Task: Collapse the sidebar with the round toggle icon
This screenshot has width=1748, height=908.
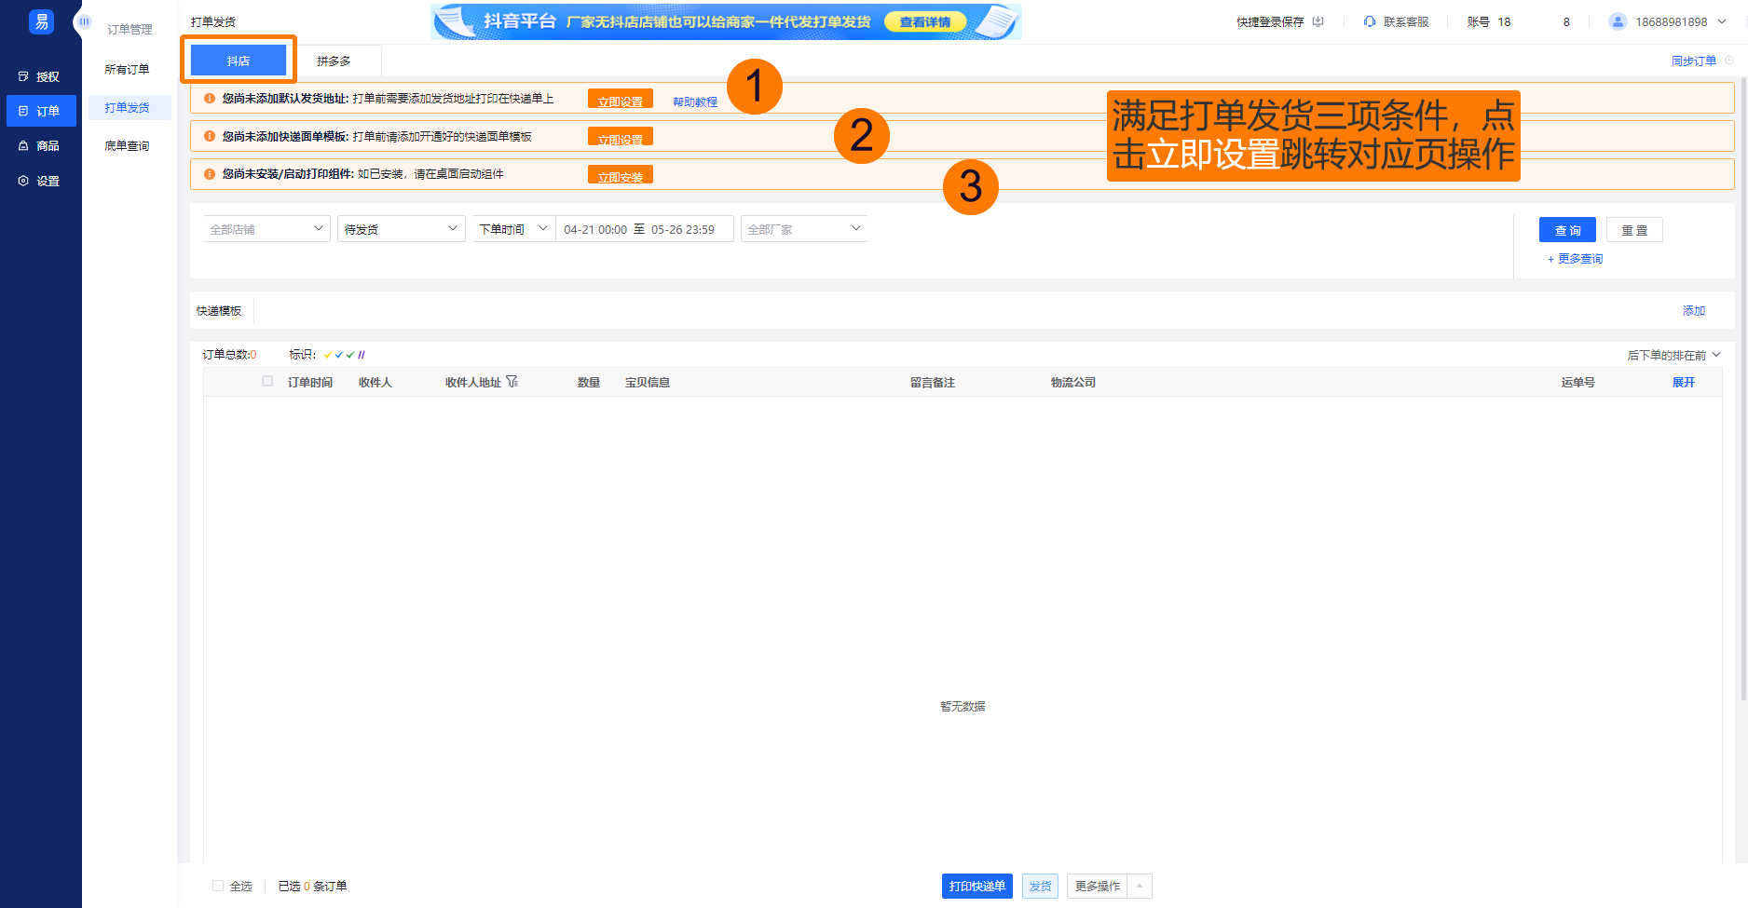Action: tap(84, 21)
